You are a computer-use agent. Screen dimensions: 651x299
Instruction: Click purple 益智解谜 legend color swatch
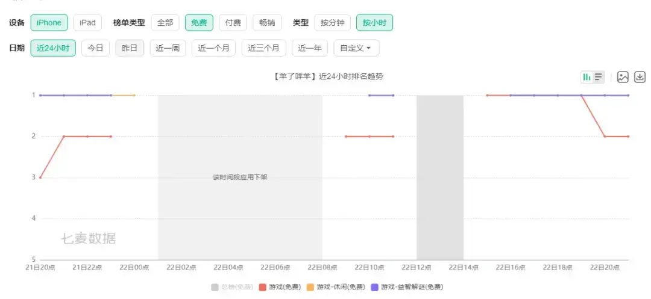click(x=375, y=287)
